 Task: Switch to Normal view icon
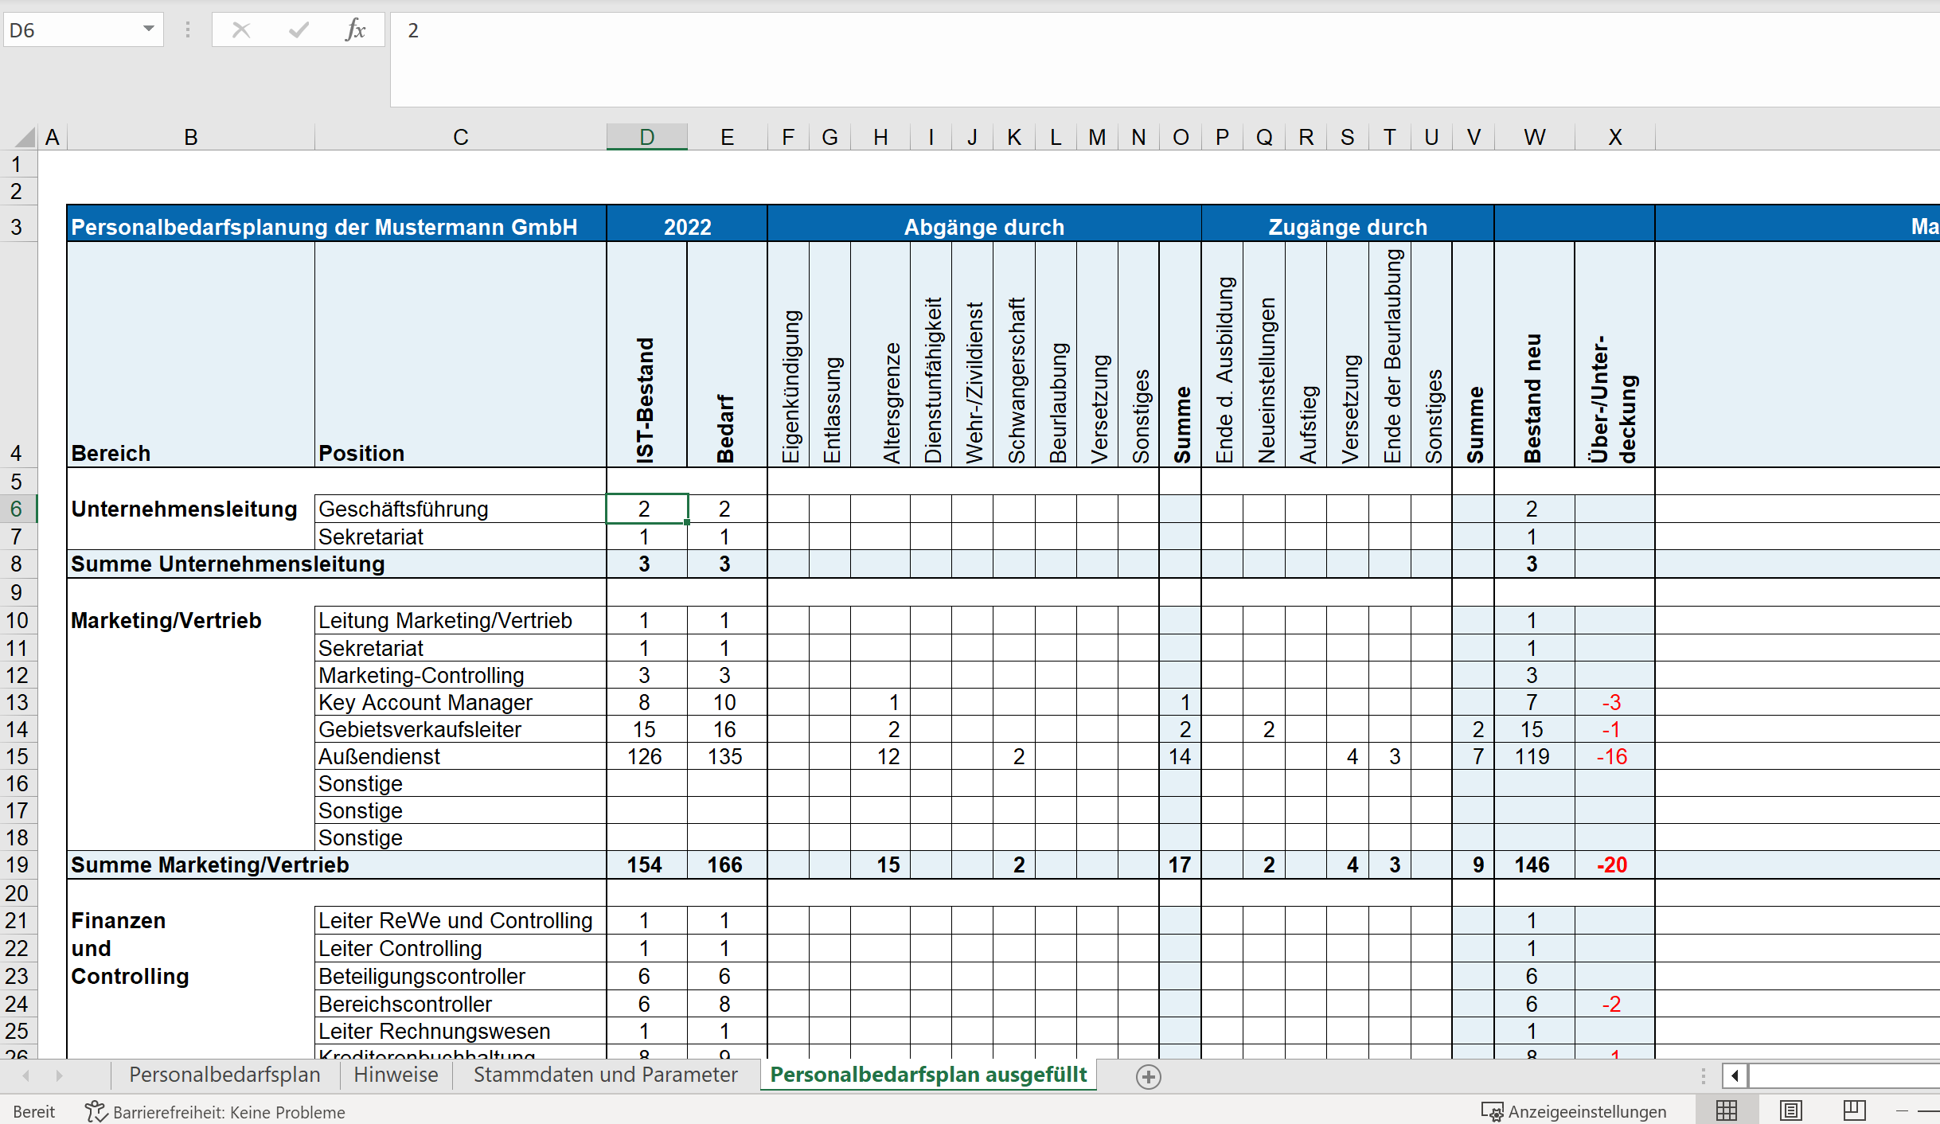click(x=1727, y=1110)
